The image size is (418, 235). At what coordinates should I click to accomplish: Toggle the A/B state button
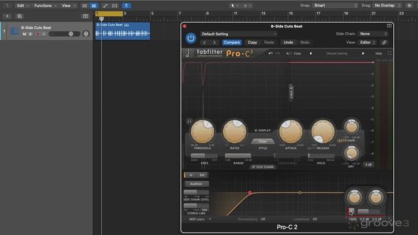click(x=289, y=54)
